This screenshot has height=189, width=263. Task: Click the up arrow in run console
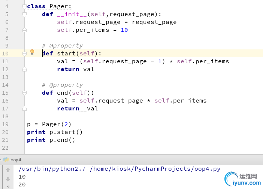coord(8,170)
